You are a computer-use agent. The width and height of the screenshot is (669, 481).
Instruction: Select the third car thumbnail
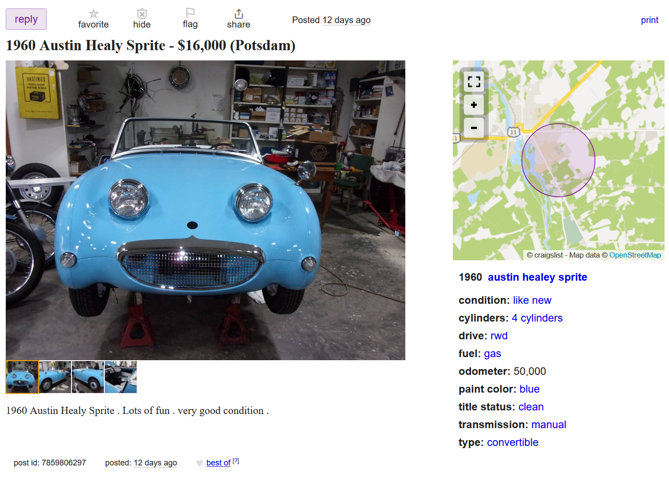[88, 377]
